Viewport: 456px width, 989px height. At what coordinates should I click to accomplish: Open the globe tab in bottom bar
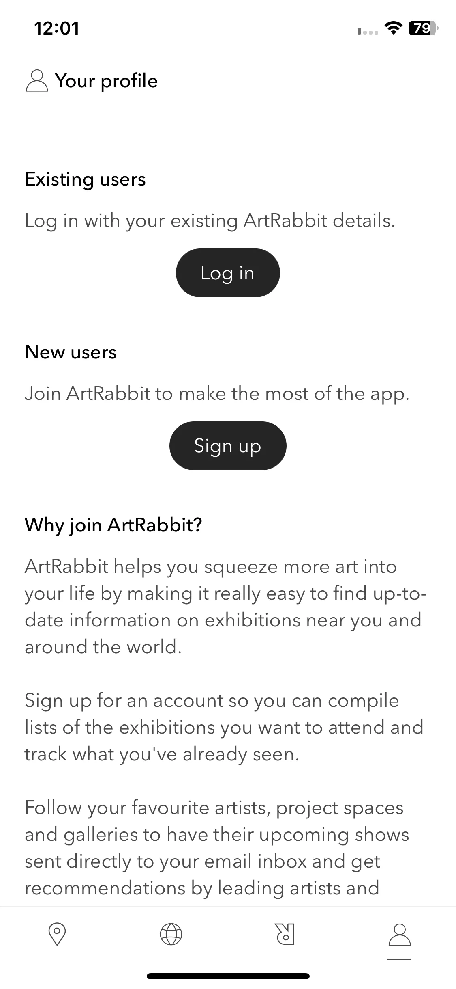(171, 934)
